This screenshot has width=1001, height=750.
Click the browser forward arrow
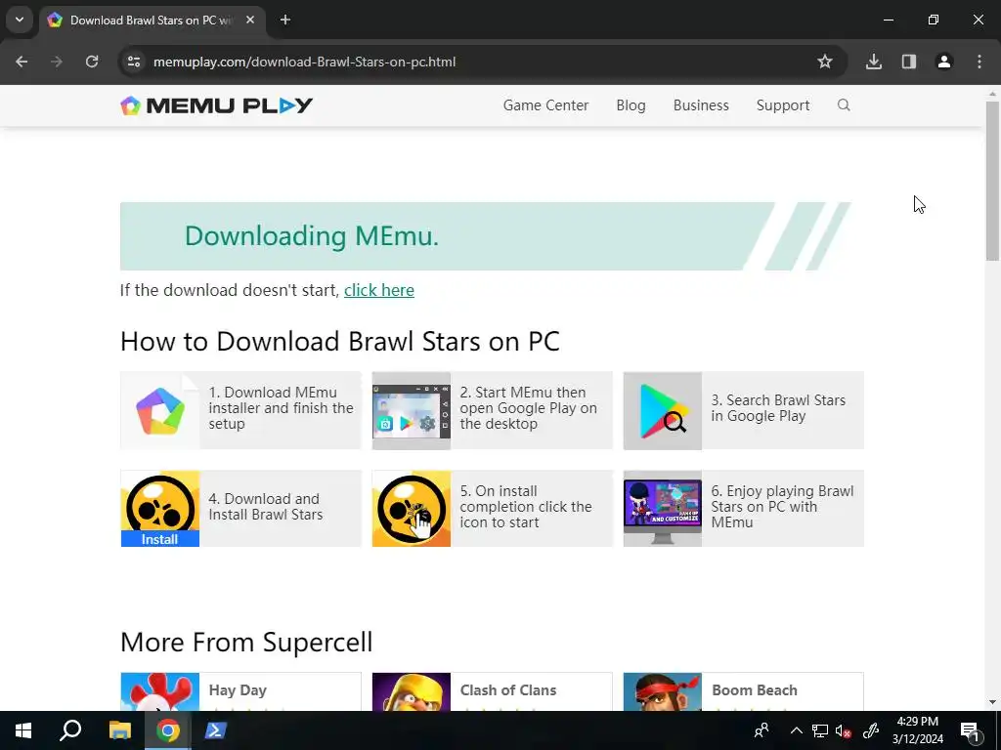click(x=57, y=62)
